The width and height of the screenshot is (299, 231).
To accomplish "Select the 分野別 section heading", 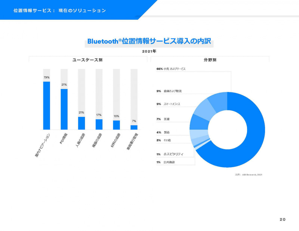I will (x=210, y=60).
